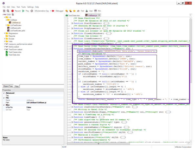Open the Edit menu
Viewport: 195px width, 150px height.
[8, 7]
